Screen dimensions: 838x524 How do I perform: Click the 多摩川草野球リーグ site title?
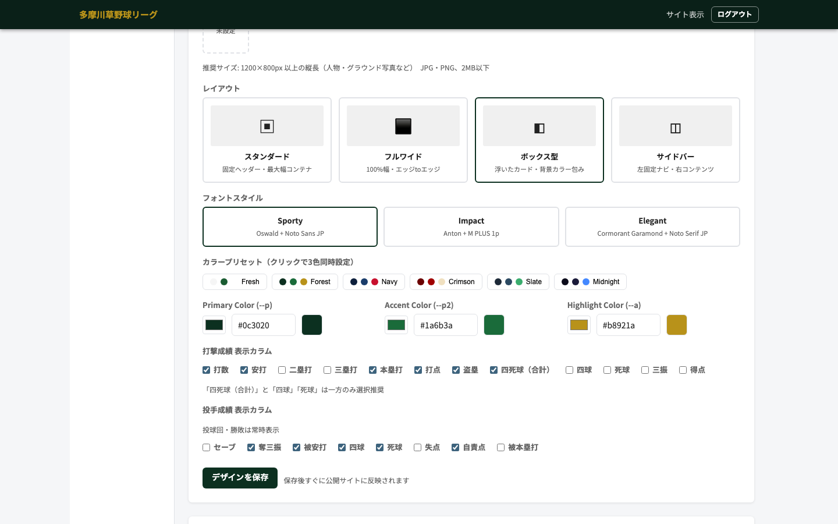click(x=119, y=15)
